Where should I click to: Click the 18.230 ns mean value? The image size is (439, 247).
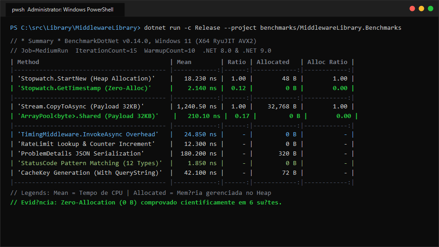(x=200, y=78)
